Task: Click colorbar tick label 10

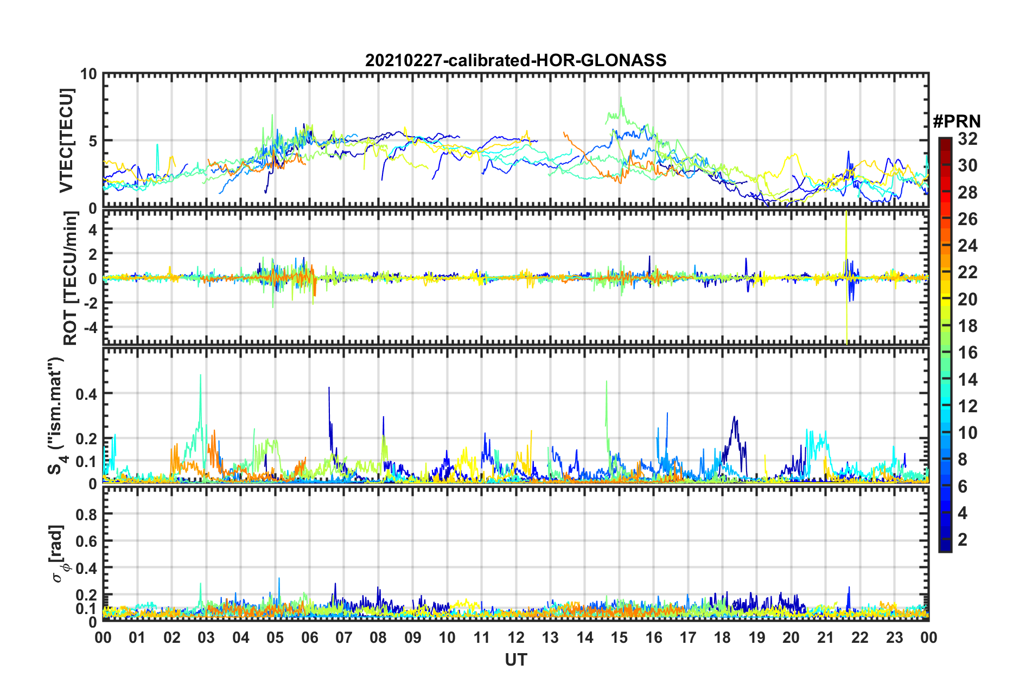Action: [967, 433]
